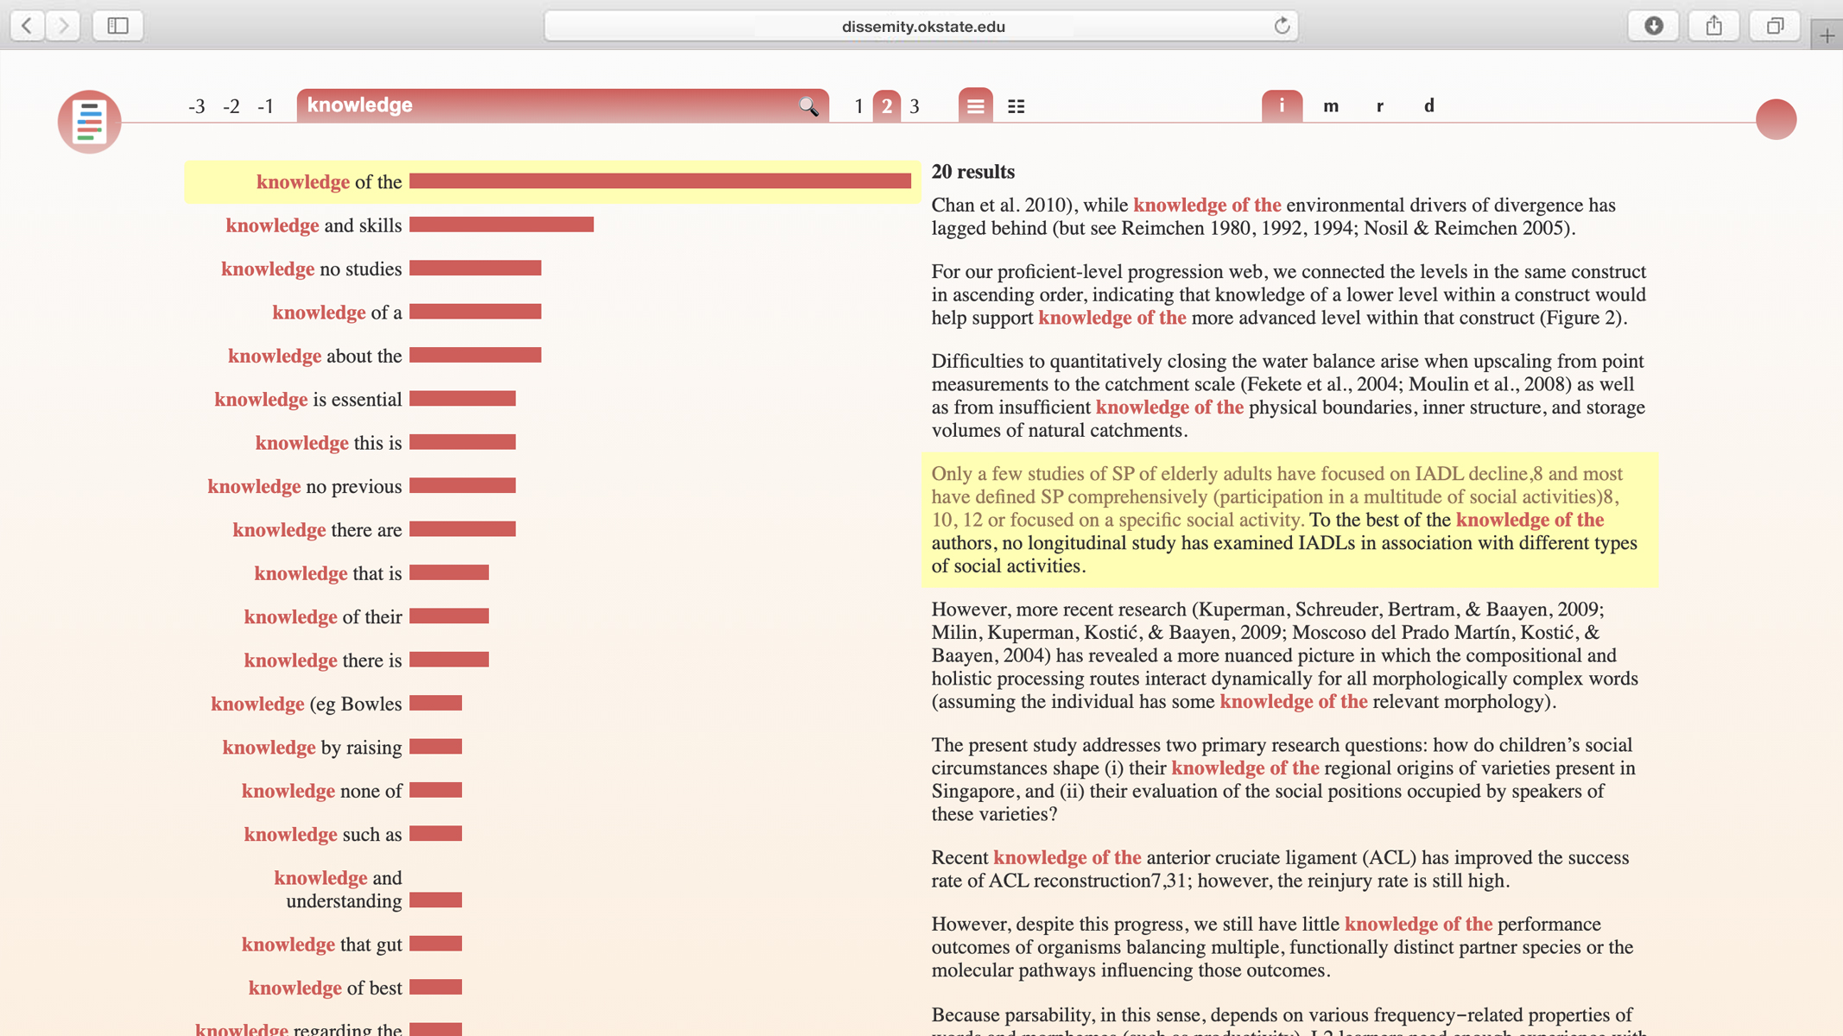The width and height of the screenshot is (1843, 1036).
Task: Select the 'knowledge about the' phrase
Action: [x=314, y=356]
